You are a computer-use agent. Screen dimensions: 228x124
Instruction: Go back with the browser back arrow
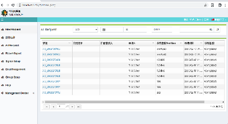(x=2, y=5)
